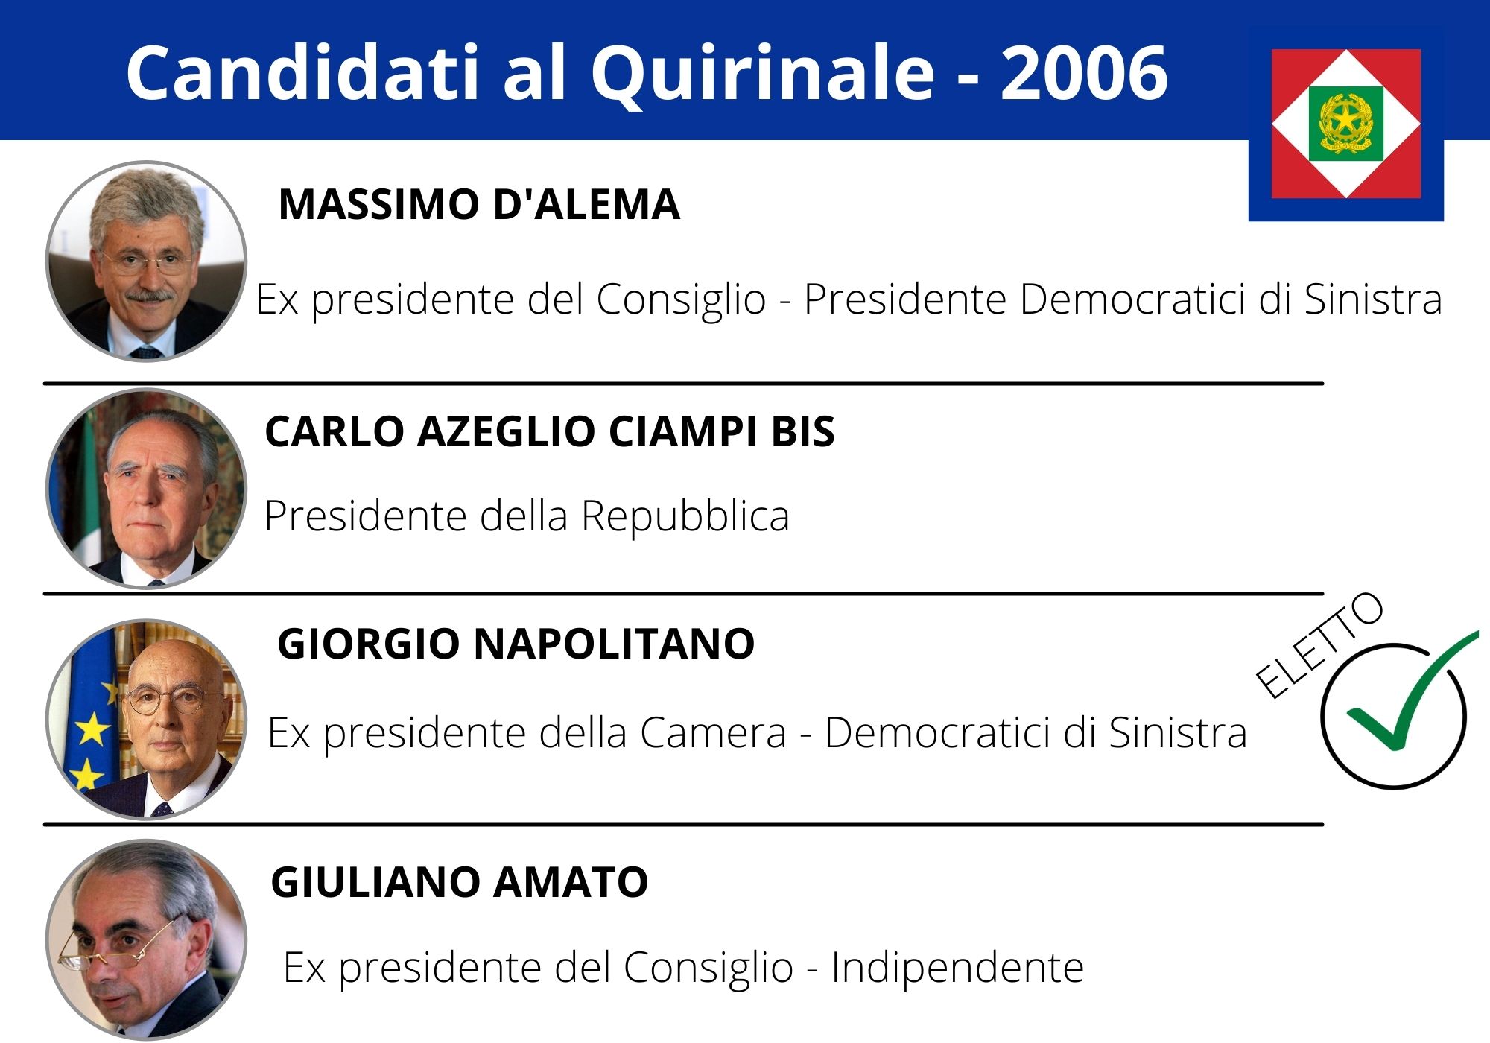Click the presidential emblem flag icon
The width and height of the screenshot is (1490, 1043).
pyautogui.click(x=1346, y=124)
